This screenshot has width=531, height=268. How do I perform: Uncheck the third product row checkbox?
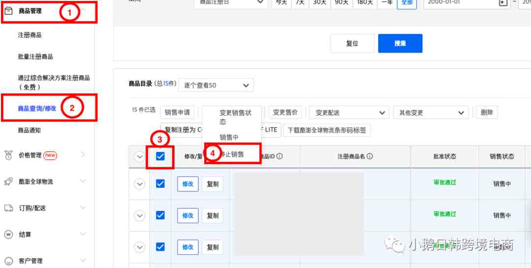coord(160,247)
